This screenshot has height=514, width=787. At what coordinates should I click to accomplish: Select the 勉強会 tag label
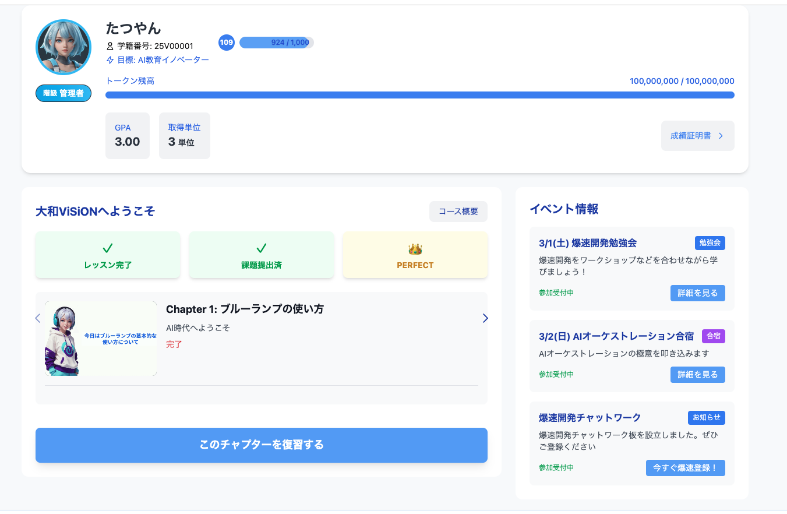(710, 243)
